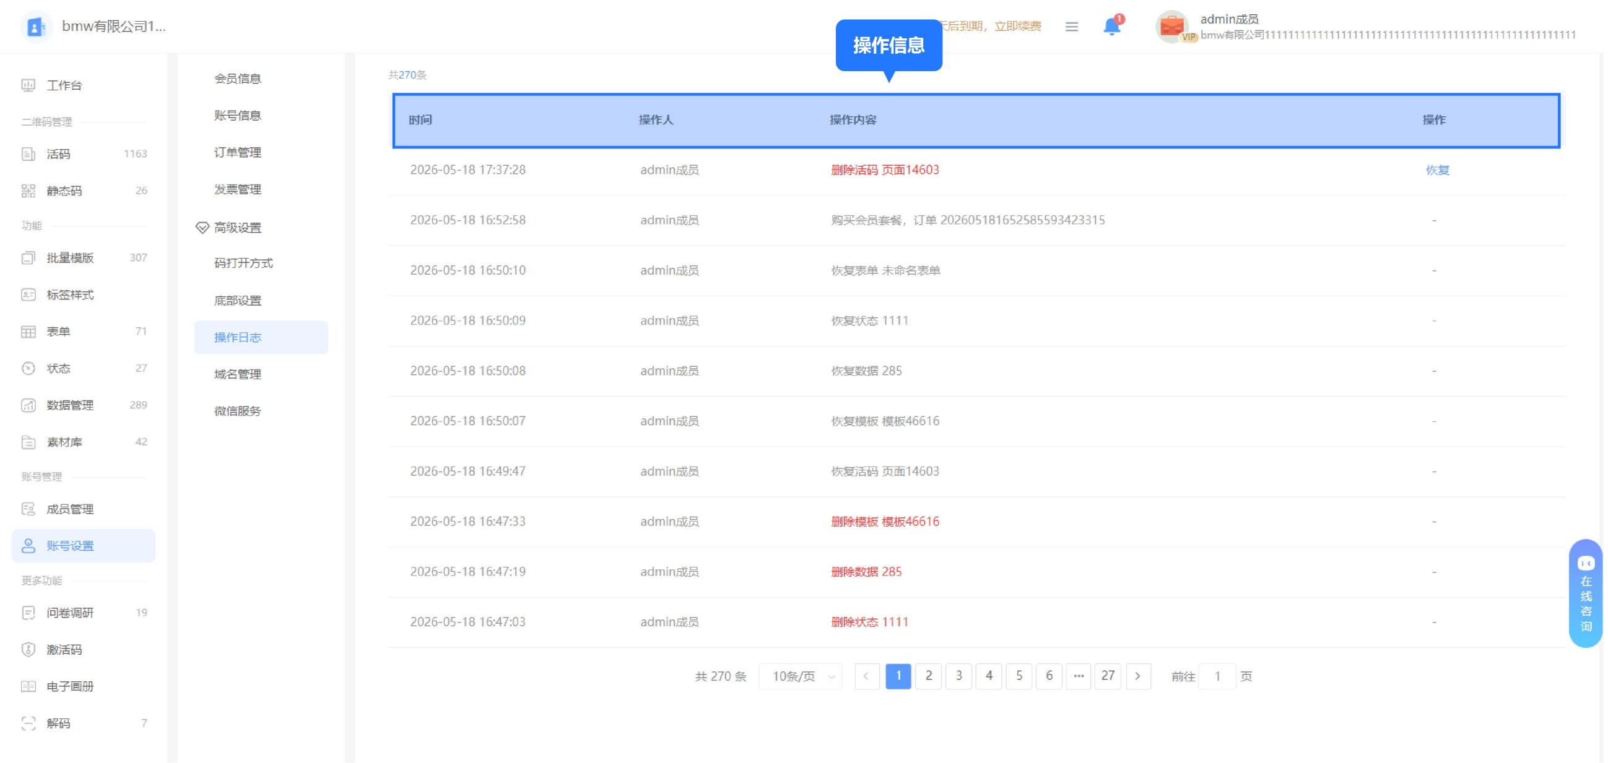Open the 工作台 workbench icon
The width and height of the screenshot is (1608, 763).
28,85
